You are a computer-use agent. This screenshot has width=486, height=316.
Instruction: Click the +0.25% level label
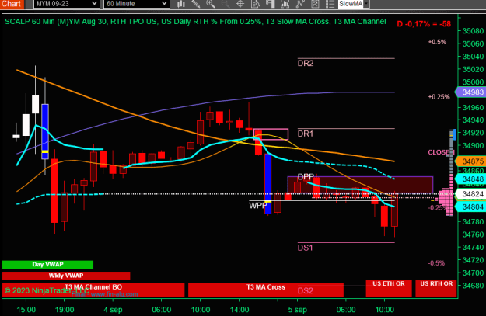[439, 97]
